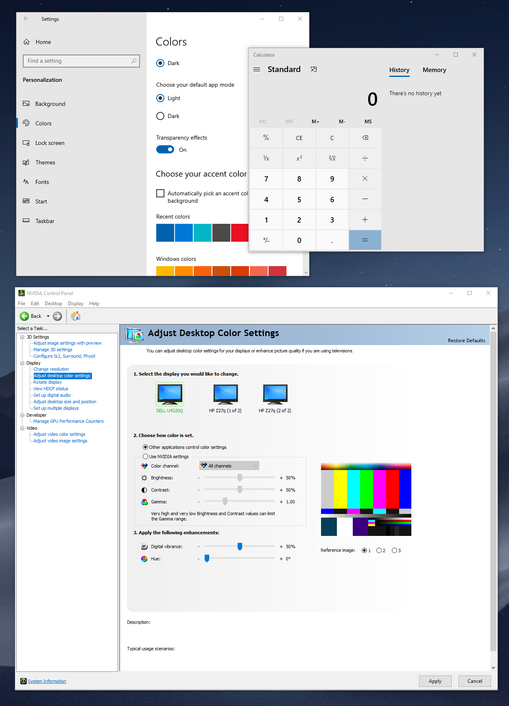Screen dimensions: 509x706
Task: Pick the red swatch in Recent colors
Action: coord(239,233)
